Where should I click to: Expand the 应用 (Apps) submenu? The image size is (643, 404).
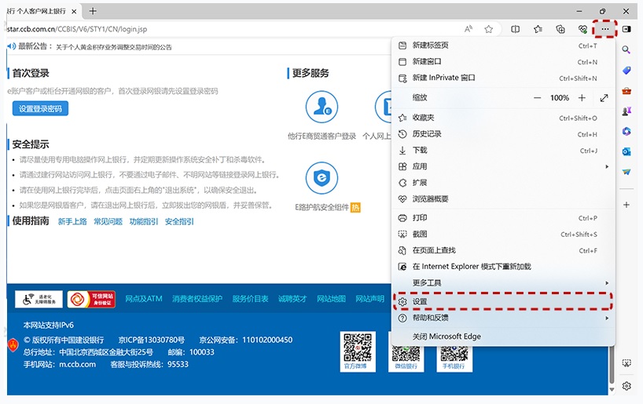503,166
